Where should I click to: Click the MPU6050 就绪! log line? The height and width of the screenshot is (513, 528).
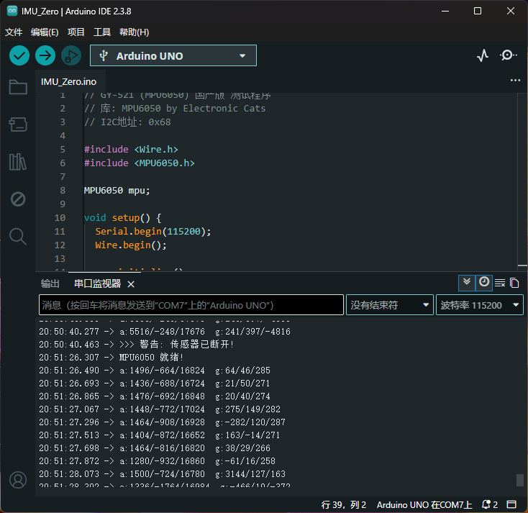coord(111,357)
